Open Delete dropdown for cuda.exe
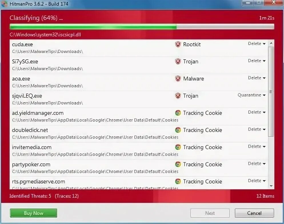The height and width of the screenshot is (224, 284). pos(257,44)
